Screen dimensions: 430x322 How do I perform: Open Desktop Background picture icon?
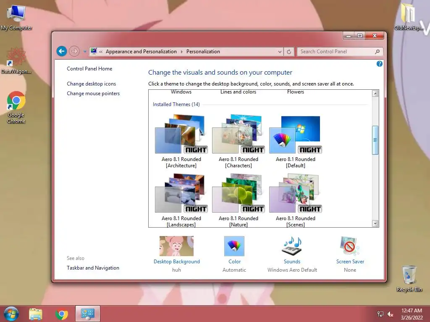tap(177, 246)
